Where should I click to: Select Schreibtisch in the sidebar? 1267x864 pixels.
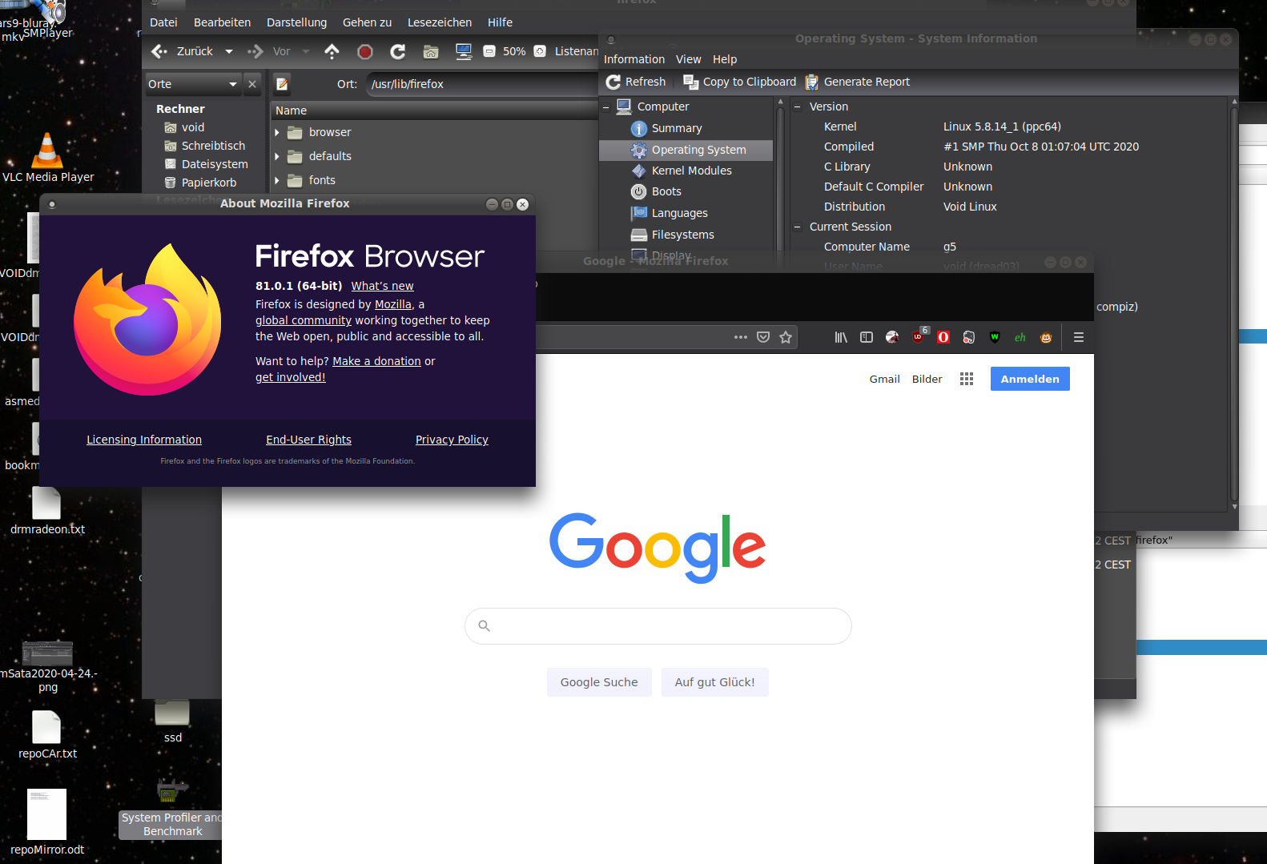pyautogui.click(x=213, y=146)
